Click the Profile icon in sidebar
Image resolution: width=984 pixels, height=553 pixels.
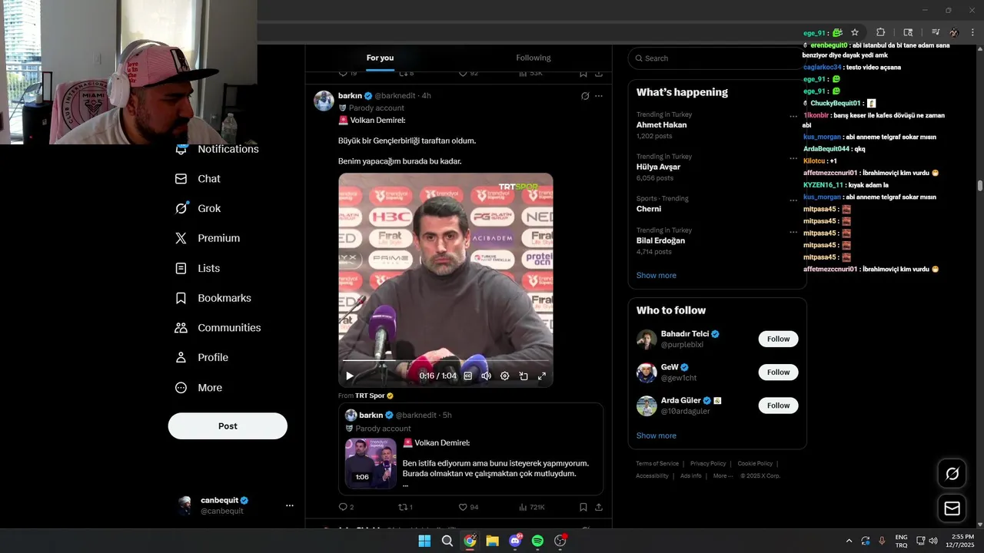pyautogui.click(x=181, y=357)
